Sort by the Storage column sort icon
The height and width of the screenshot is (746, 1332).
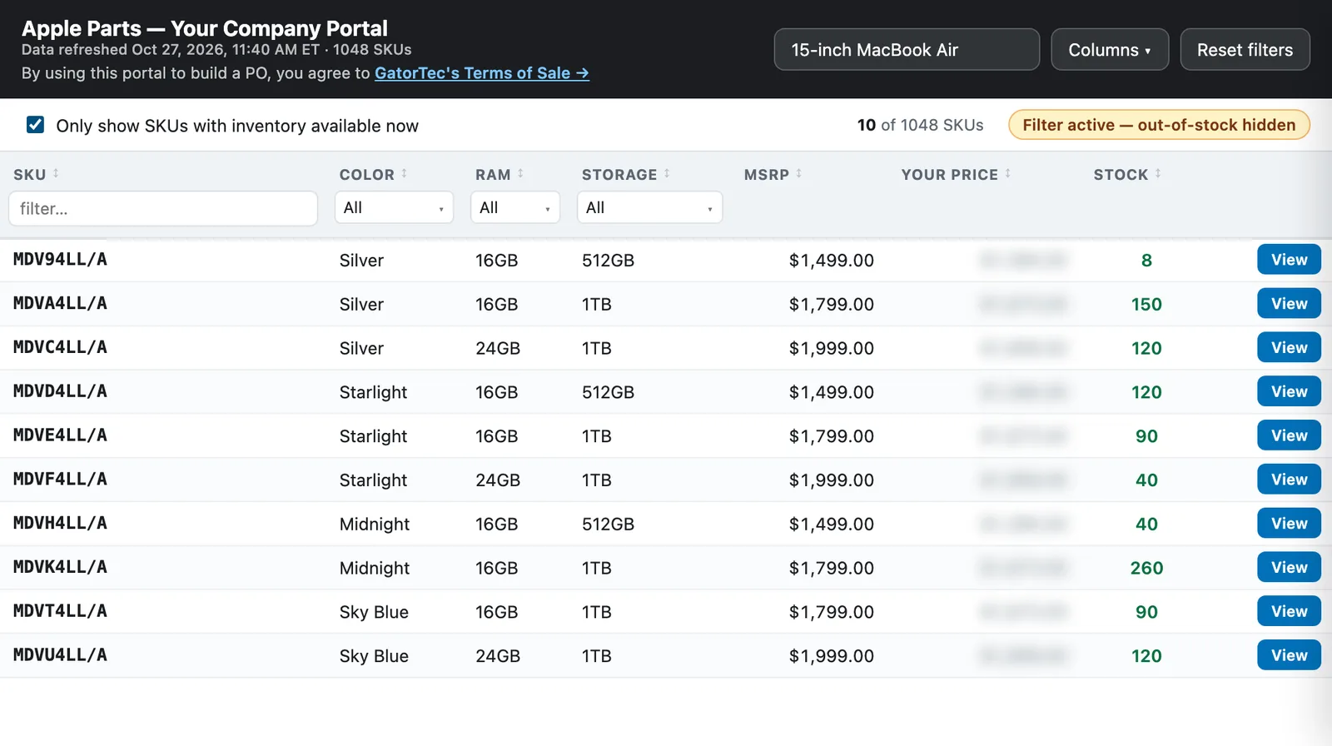[667, 174]
